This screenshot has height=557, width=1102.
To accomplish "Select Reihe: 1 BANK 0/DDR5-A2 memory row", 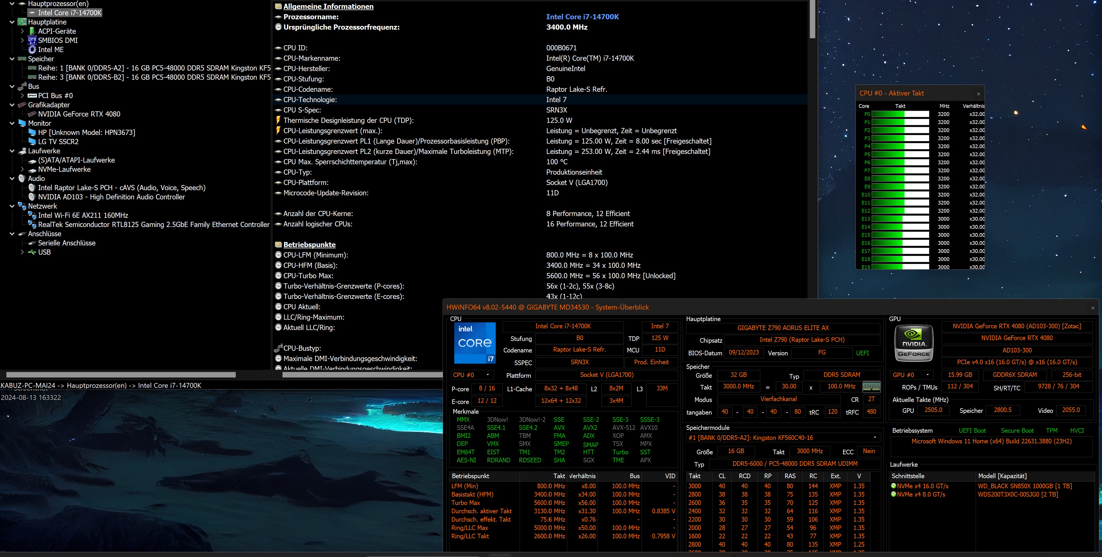I will coord(154,68).
